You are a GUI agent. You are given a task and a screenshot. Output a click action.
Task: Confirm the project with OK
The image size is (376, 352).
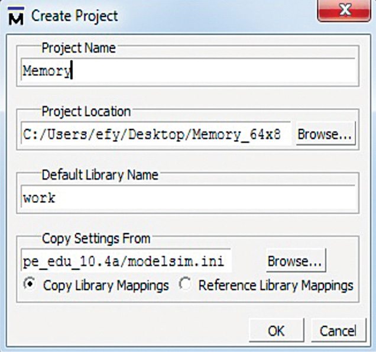click(x=276, y=331)
